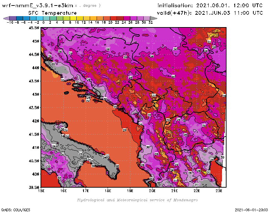Click gray arrow end of legend above 32
The height and width of the screenshot is (212, 275).
[x=154, y=18]
